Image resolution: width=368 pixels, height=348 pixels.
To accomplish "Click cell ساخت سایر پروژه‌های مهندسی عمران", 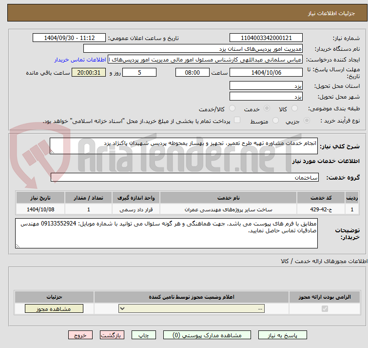I will 229,209.
